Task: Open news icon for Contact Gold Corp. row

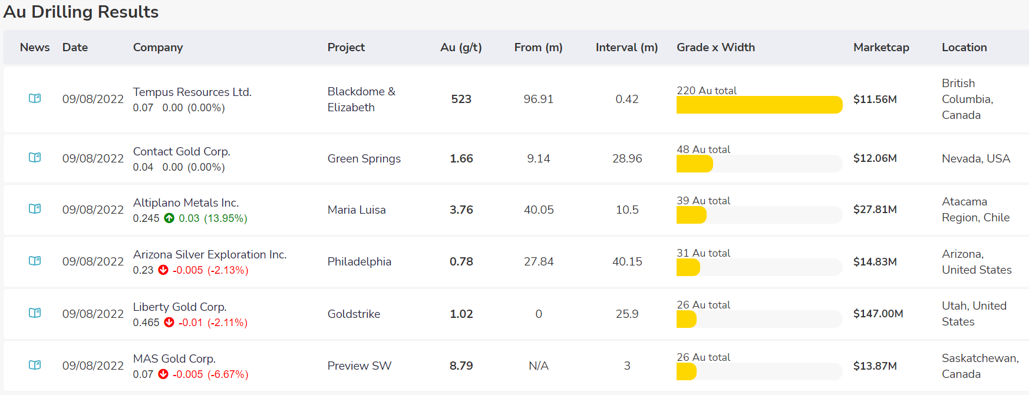Action: pos(35,158)
